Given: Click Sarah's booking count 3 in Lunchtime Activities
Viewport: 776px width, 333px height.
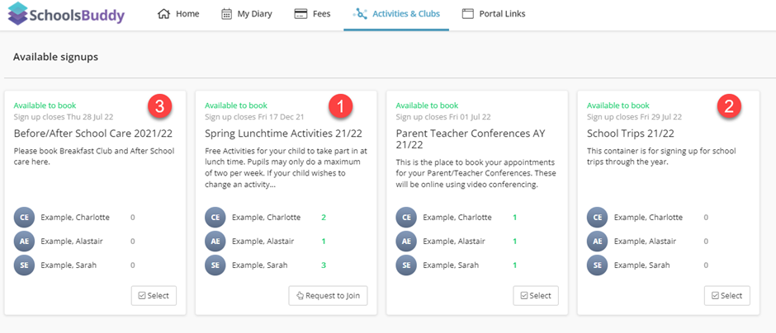Looking at the screenshot, I should click(x=324, y=265).
